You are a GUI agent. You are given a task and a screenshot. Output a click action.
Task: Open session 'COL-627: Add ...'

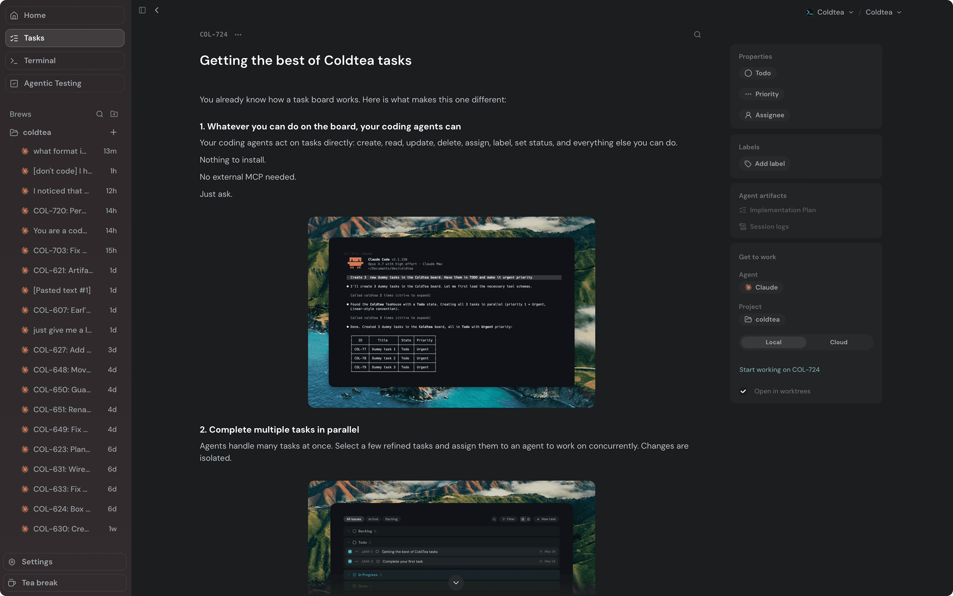point(69,350)
